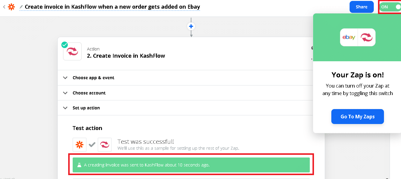Click the pencil icon to rename the Zap
This screenshot has width=401, height=179.
tap(21, 7)
